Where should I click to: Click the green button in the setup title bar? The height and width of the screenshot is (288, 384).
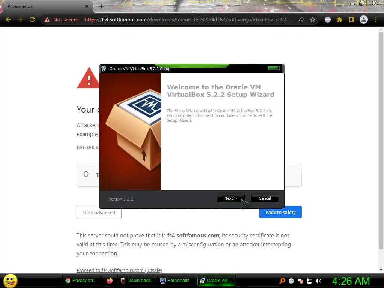(274, 68)
